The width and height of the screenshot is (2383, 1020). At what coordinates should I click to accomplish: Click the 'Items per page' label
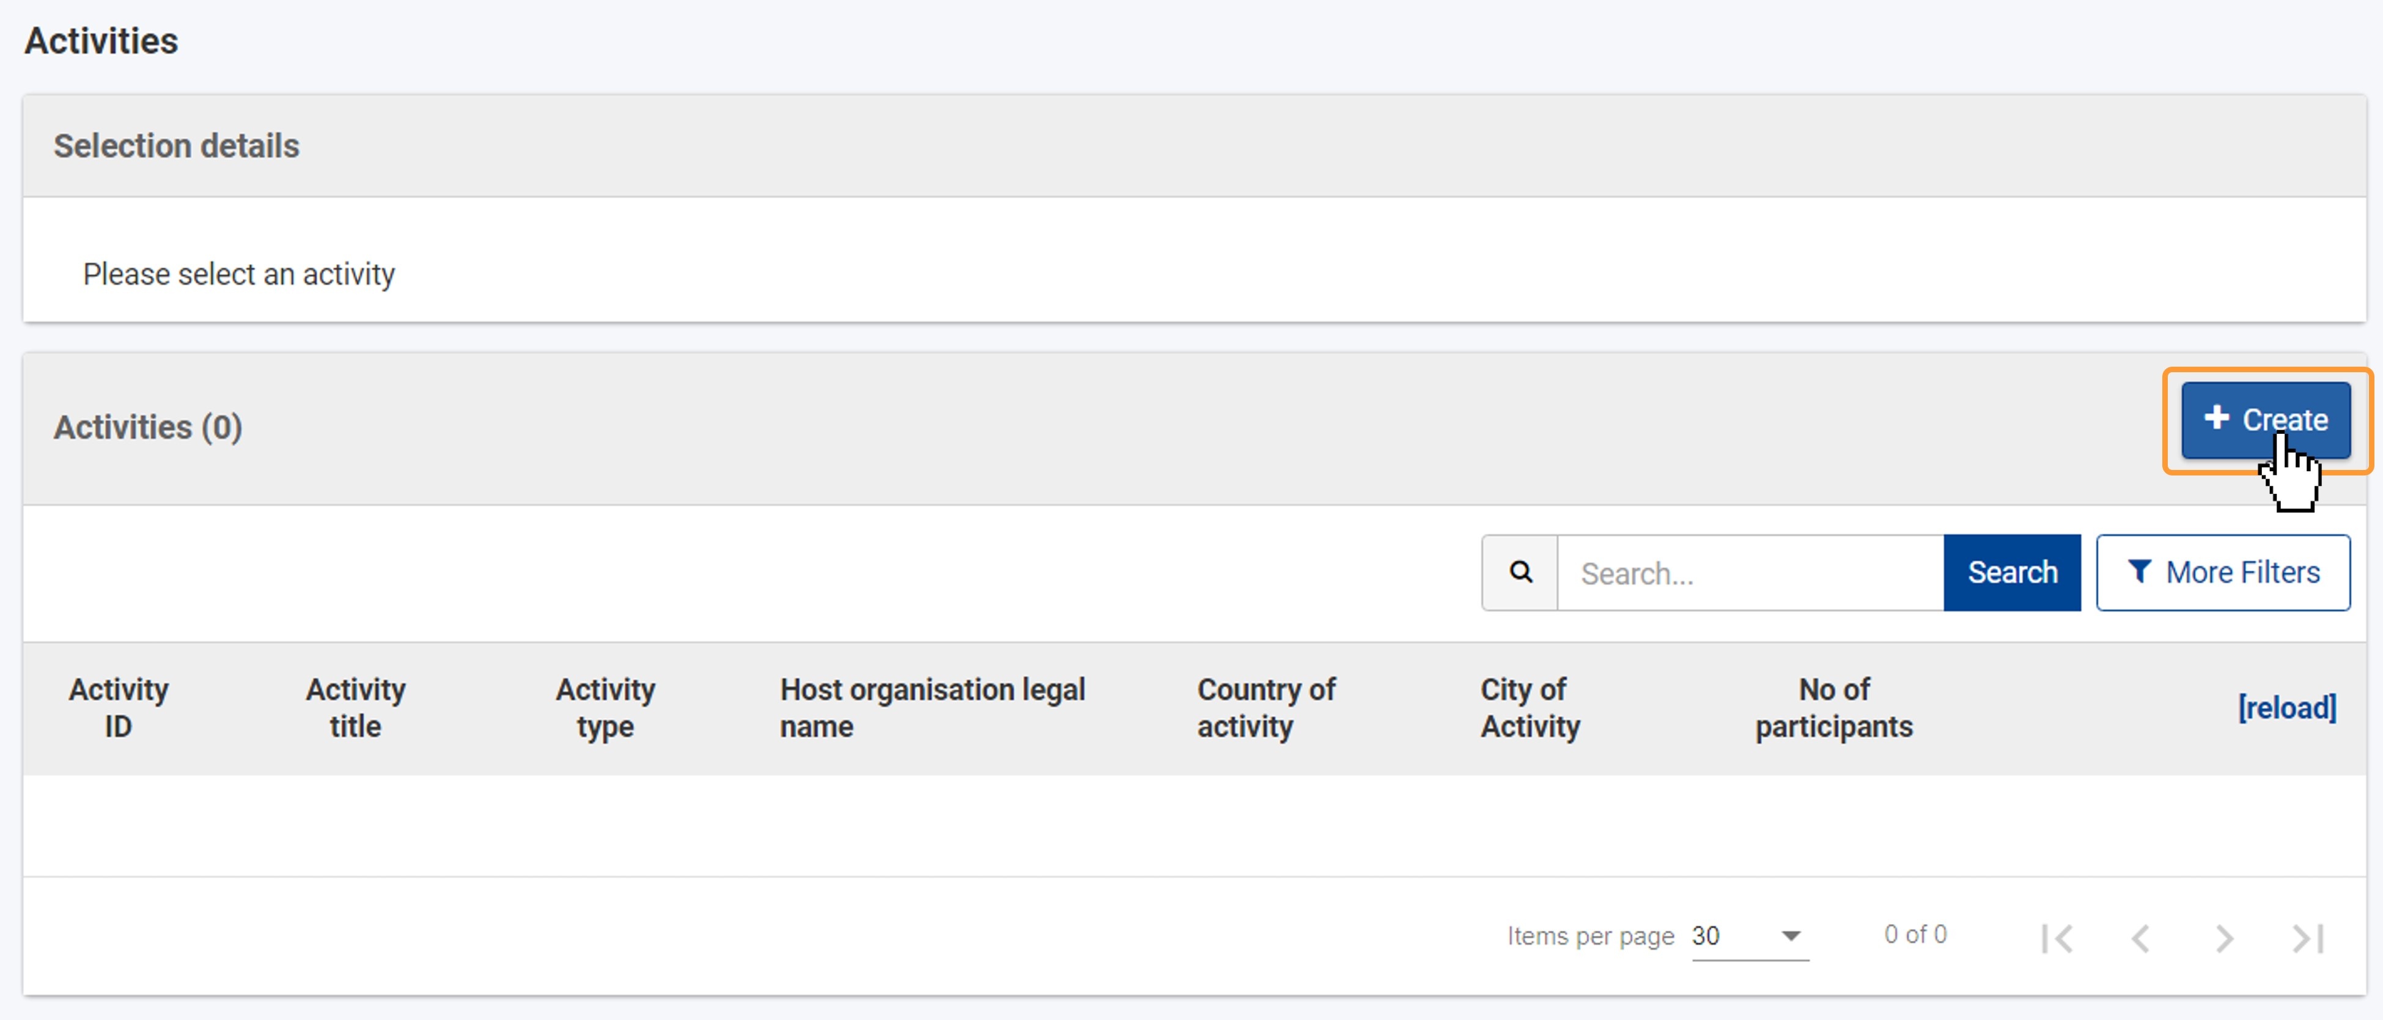coord(1590,937)
